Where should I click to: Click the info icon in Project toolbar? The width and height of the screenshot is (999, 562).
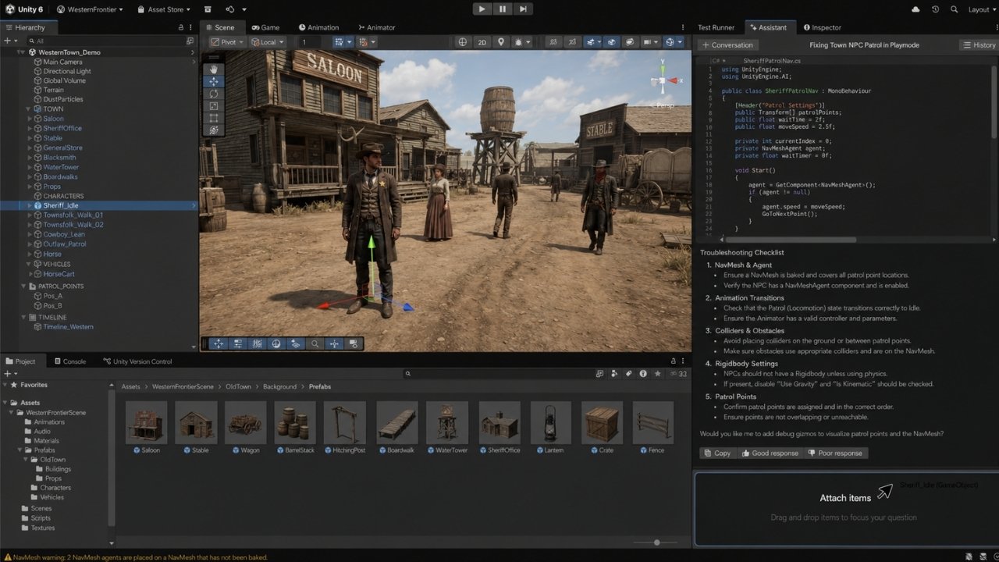pos(643,374)
